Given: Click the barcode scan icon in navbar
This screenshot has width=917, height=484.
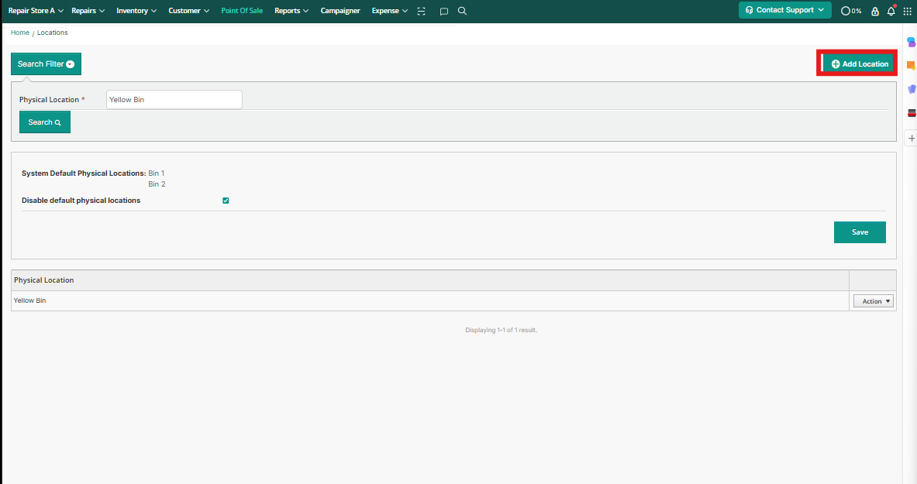Looking at the screenshot, I should pyautogui.click(x=421, y=12).
